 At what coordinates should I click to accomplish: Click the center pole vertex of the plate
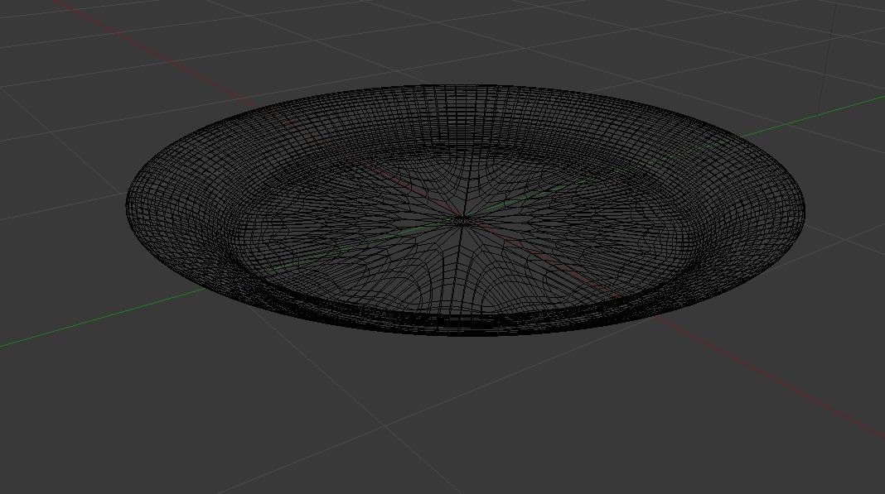click(462, 220)
